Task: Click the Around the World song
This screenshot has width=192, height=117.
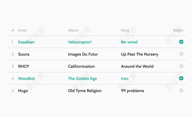Action: [x=137, y=66]
